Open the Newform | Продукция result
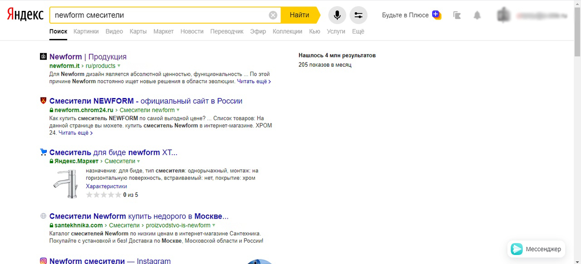 pyautogui.click(x=88, y=57)
